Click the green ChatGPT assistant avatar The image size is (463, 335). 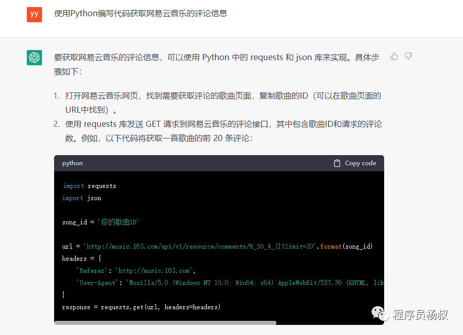tap(34, 57)
